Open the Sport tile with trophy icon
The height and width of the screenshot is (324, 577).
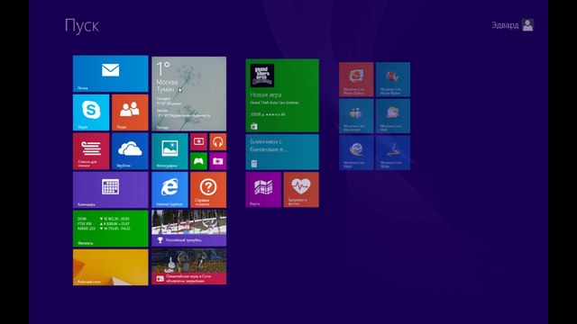pos(188,228)
